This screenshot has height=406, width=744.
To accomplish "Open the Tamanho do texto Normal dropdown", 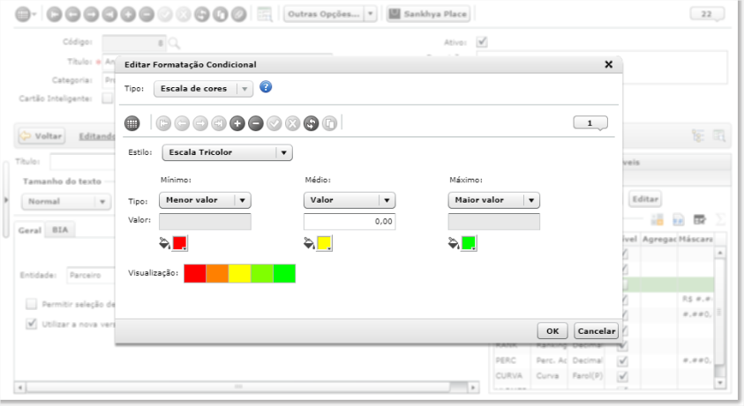I will point(66,202).
